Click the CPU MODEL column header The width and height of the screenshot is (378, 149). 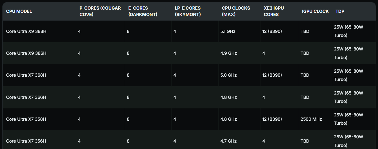click(19, 11)
